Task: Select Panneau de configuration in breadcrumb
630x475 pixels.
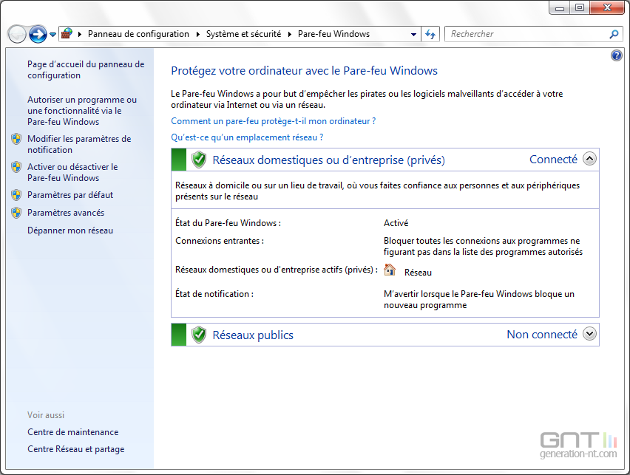Action: (x=138, y=34)
